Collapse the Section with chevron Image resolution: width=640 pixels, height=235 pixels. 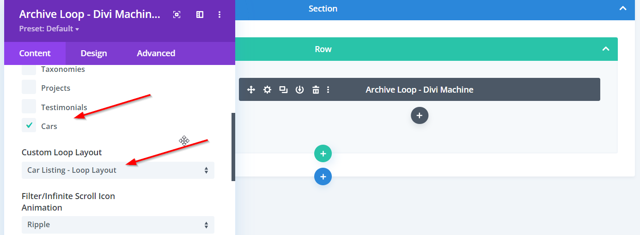point(623,8)
